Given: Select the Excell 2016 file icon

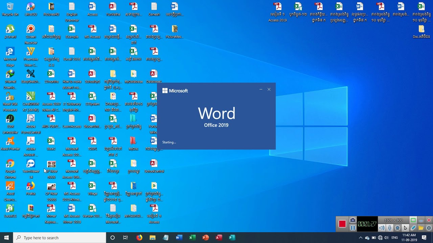Looking at the screenshot, I should (72, 54).
